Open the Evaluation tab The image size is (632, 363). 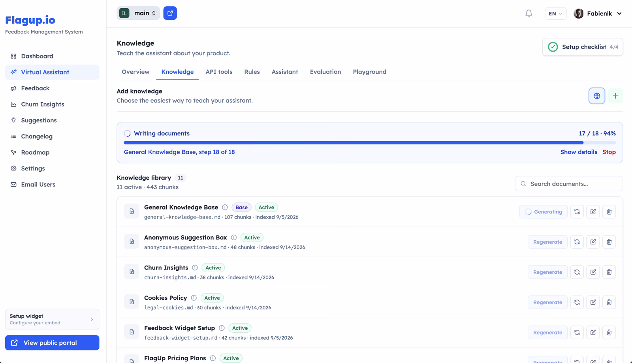(x=325, y=72)
